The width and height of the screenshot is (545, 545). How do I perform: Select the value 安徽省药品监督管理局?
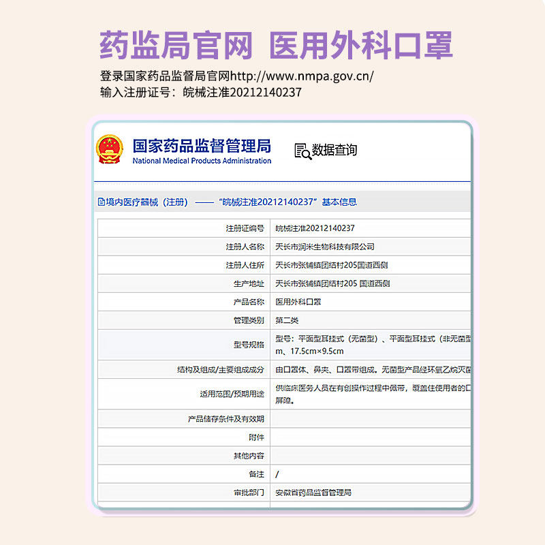pyautogui.click(x=313, y=493)
